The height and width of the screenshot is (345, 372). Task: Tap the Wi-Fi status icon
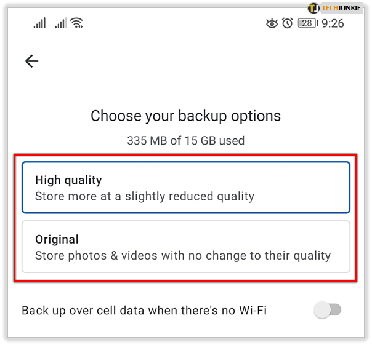tap(77, 23)
